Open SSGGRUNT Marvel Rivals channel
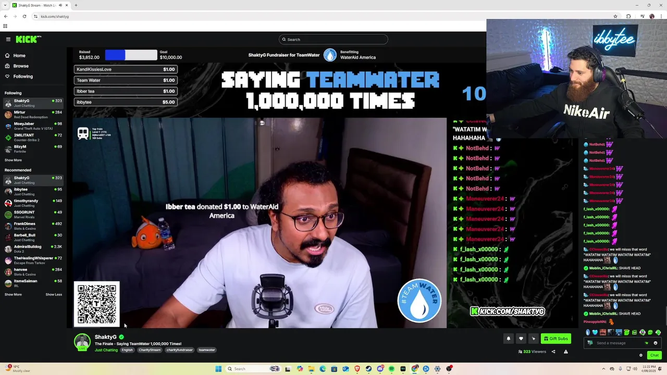Viewport: 667px width, 375px height. pos(33,215)
